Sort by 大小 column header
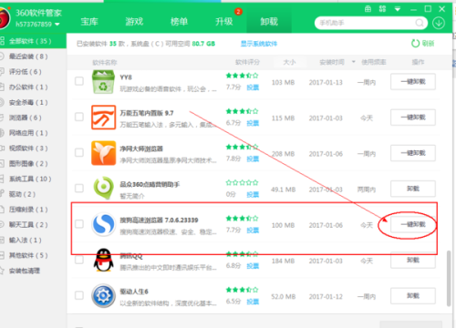The height and width of the screenshot is (328, 456). [289, 62]
